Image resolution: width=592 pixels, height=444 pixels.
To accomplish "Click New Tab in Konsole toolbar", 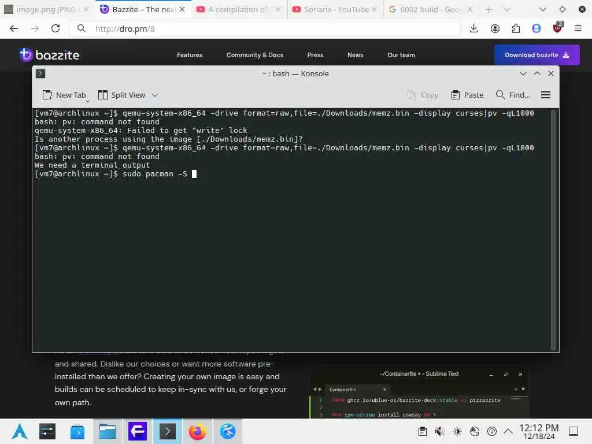I will pyautogui.click(x=64, y=95).
